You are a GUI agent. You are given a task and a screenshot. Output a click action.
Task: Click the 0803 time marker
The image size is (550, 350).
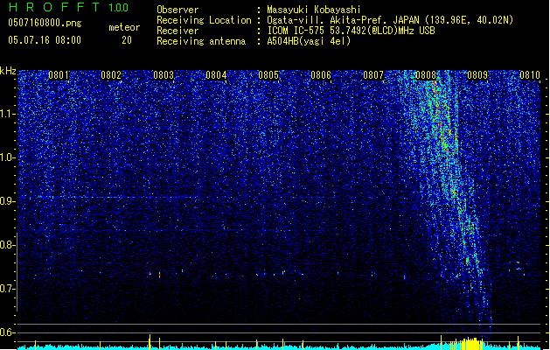[164, 75]
